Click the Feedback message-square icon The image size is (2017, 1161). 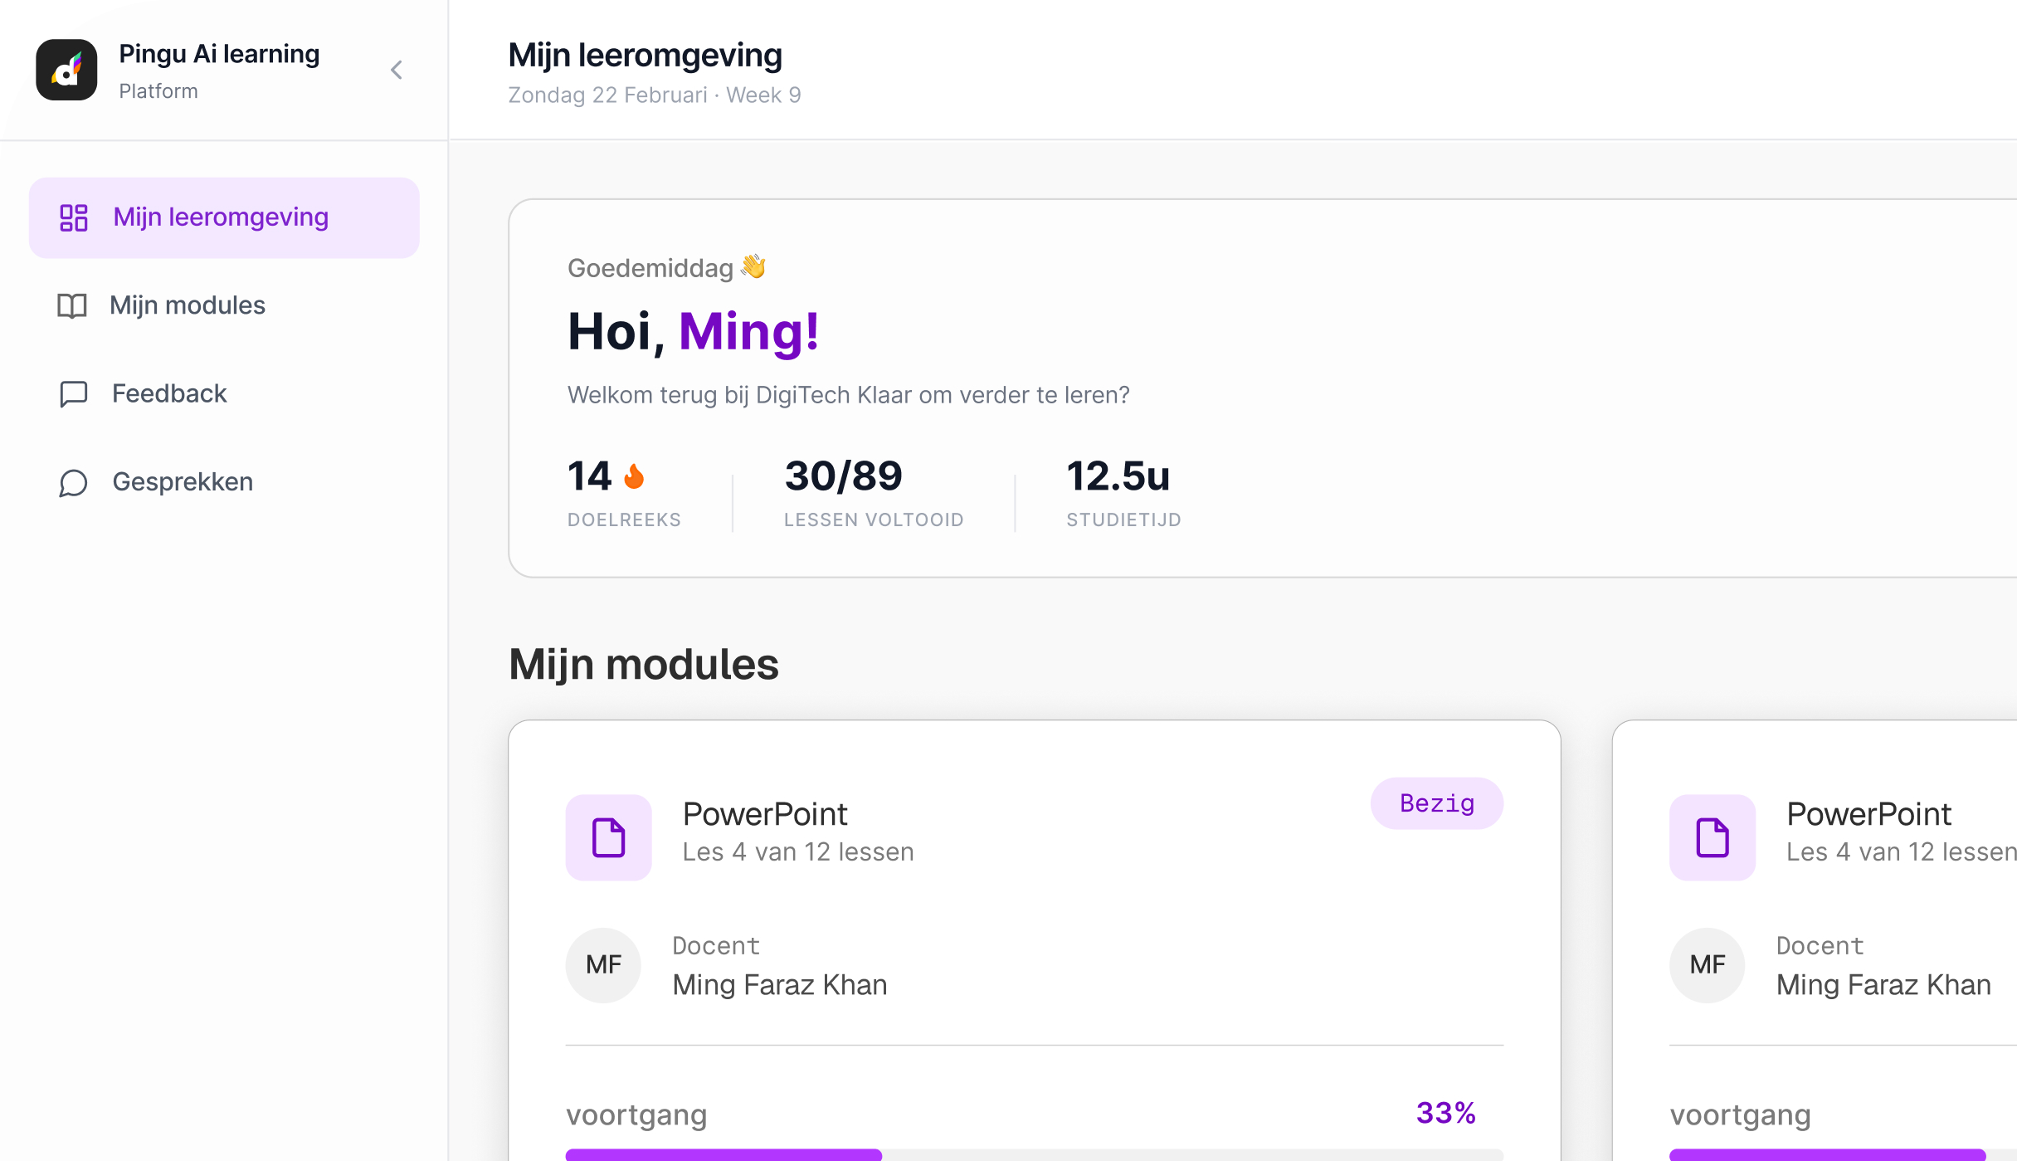73,393
